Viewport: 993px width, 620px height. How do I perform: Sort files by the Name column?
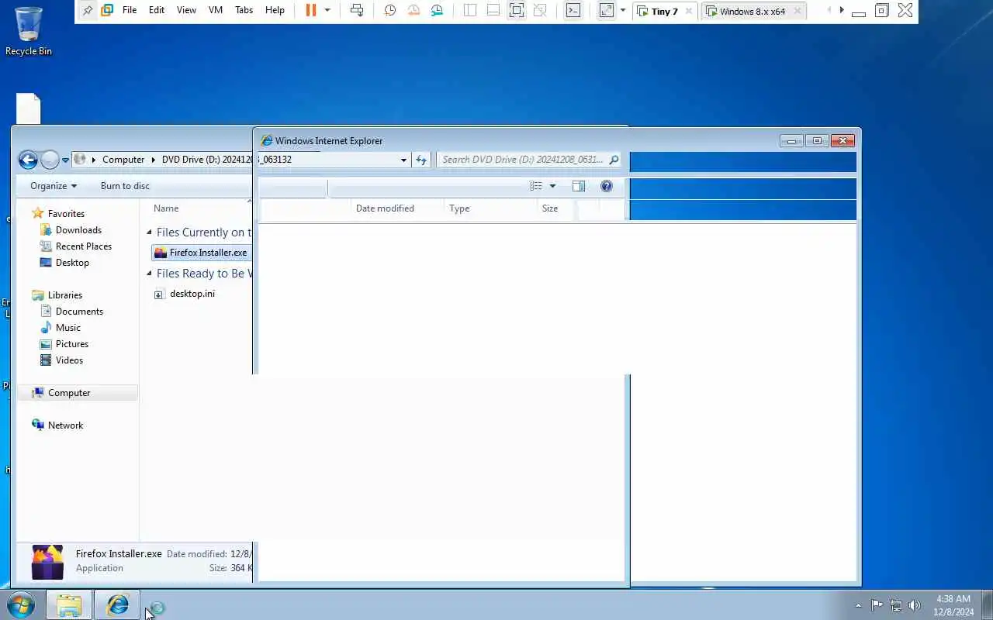[x=166, y=208]
